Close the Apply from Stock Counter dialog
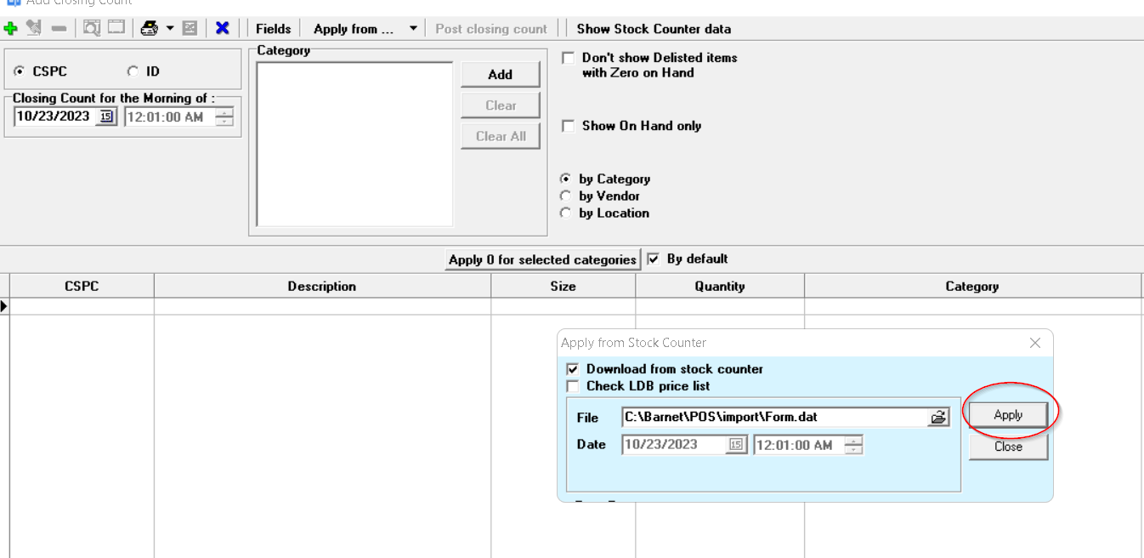 point(1035,343)
